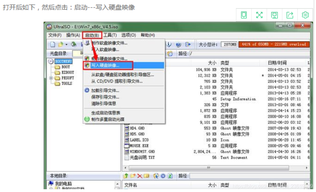Click the MOUSE.EXE application icon
Screen dimensions: 316x192
[x=127, y=146]
